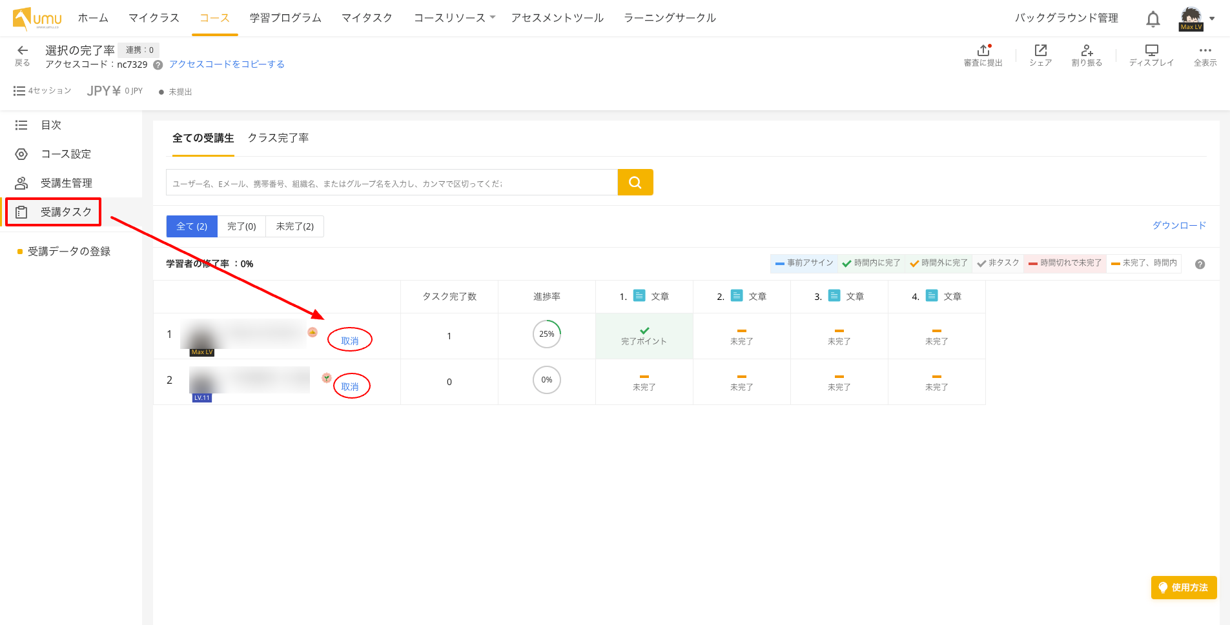Expand the 4セッション list
Screen dimensions: 1230x625
click(43, 91)
